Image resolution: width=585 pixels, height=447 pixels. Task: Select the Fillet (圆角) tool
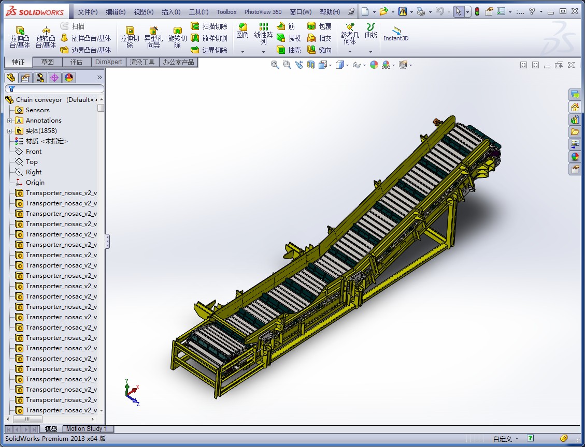coord(242,31)
